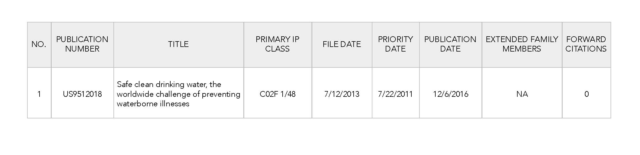Click the Safe clean drinking water title
640x155 pixels.
click(169, 84)
